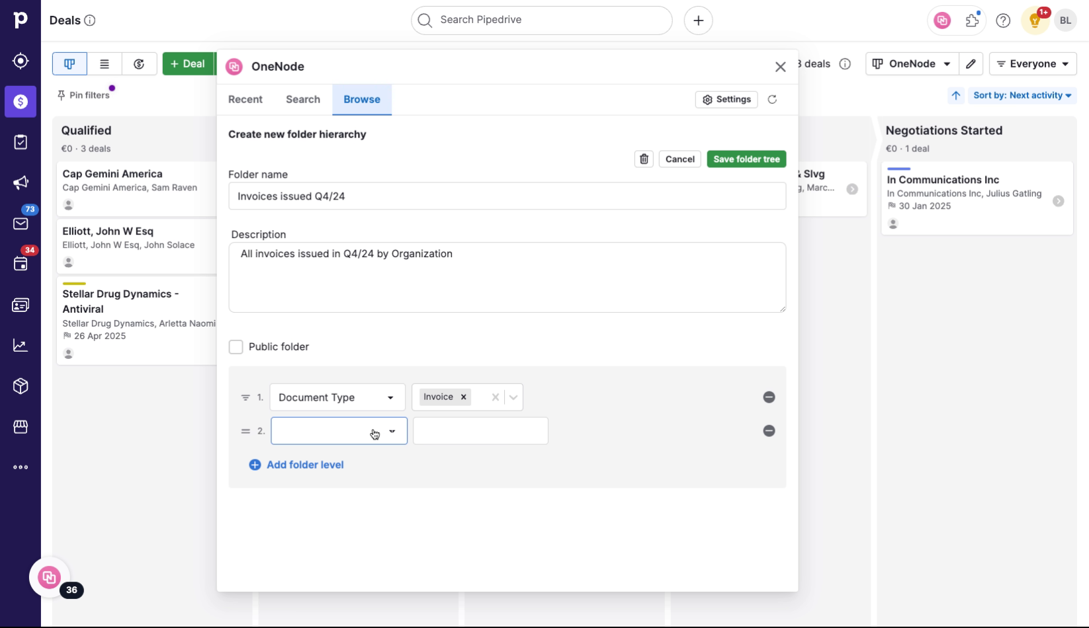
Task: Open Projects clipboard icon in sidebar
Action: (21, 142)
